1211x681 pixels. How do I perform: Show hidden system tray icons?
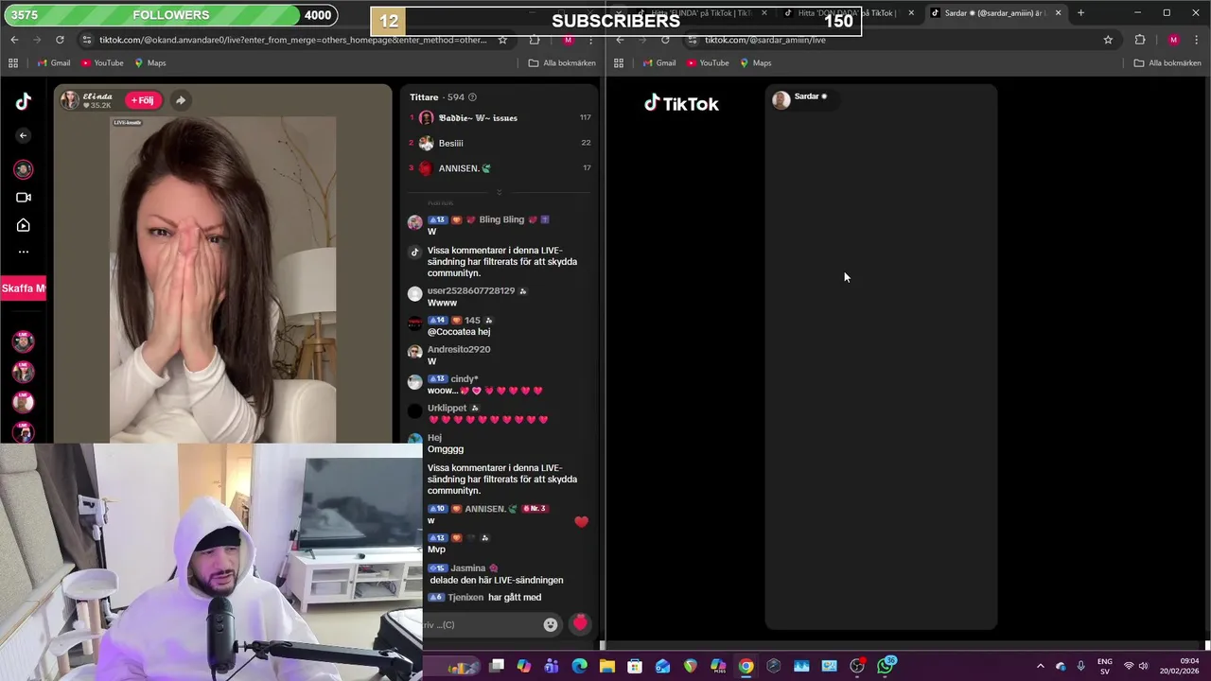click(1041, 666)
